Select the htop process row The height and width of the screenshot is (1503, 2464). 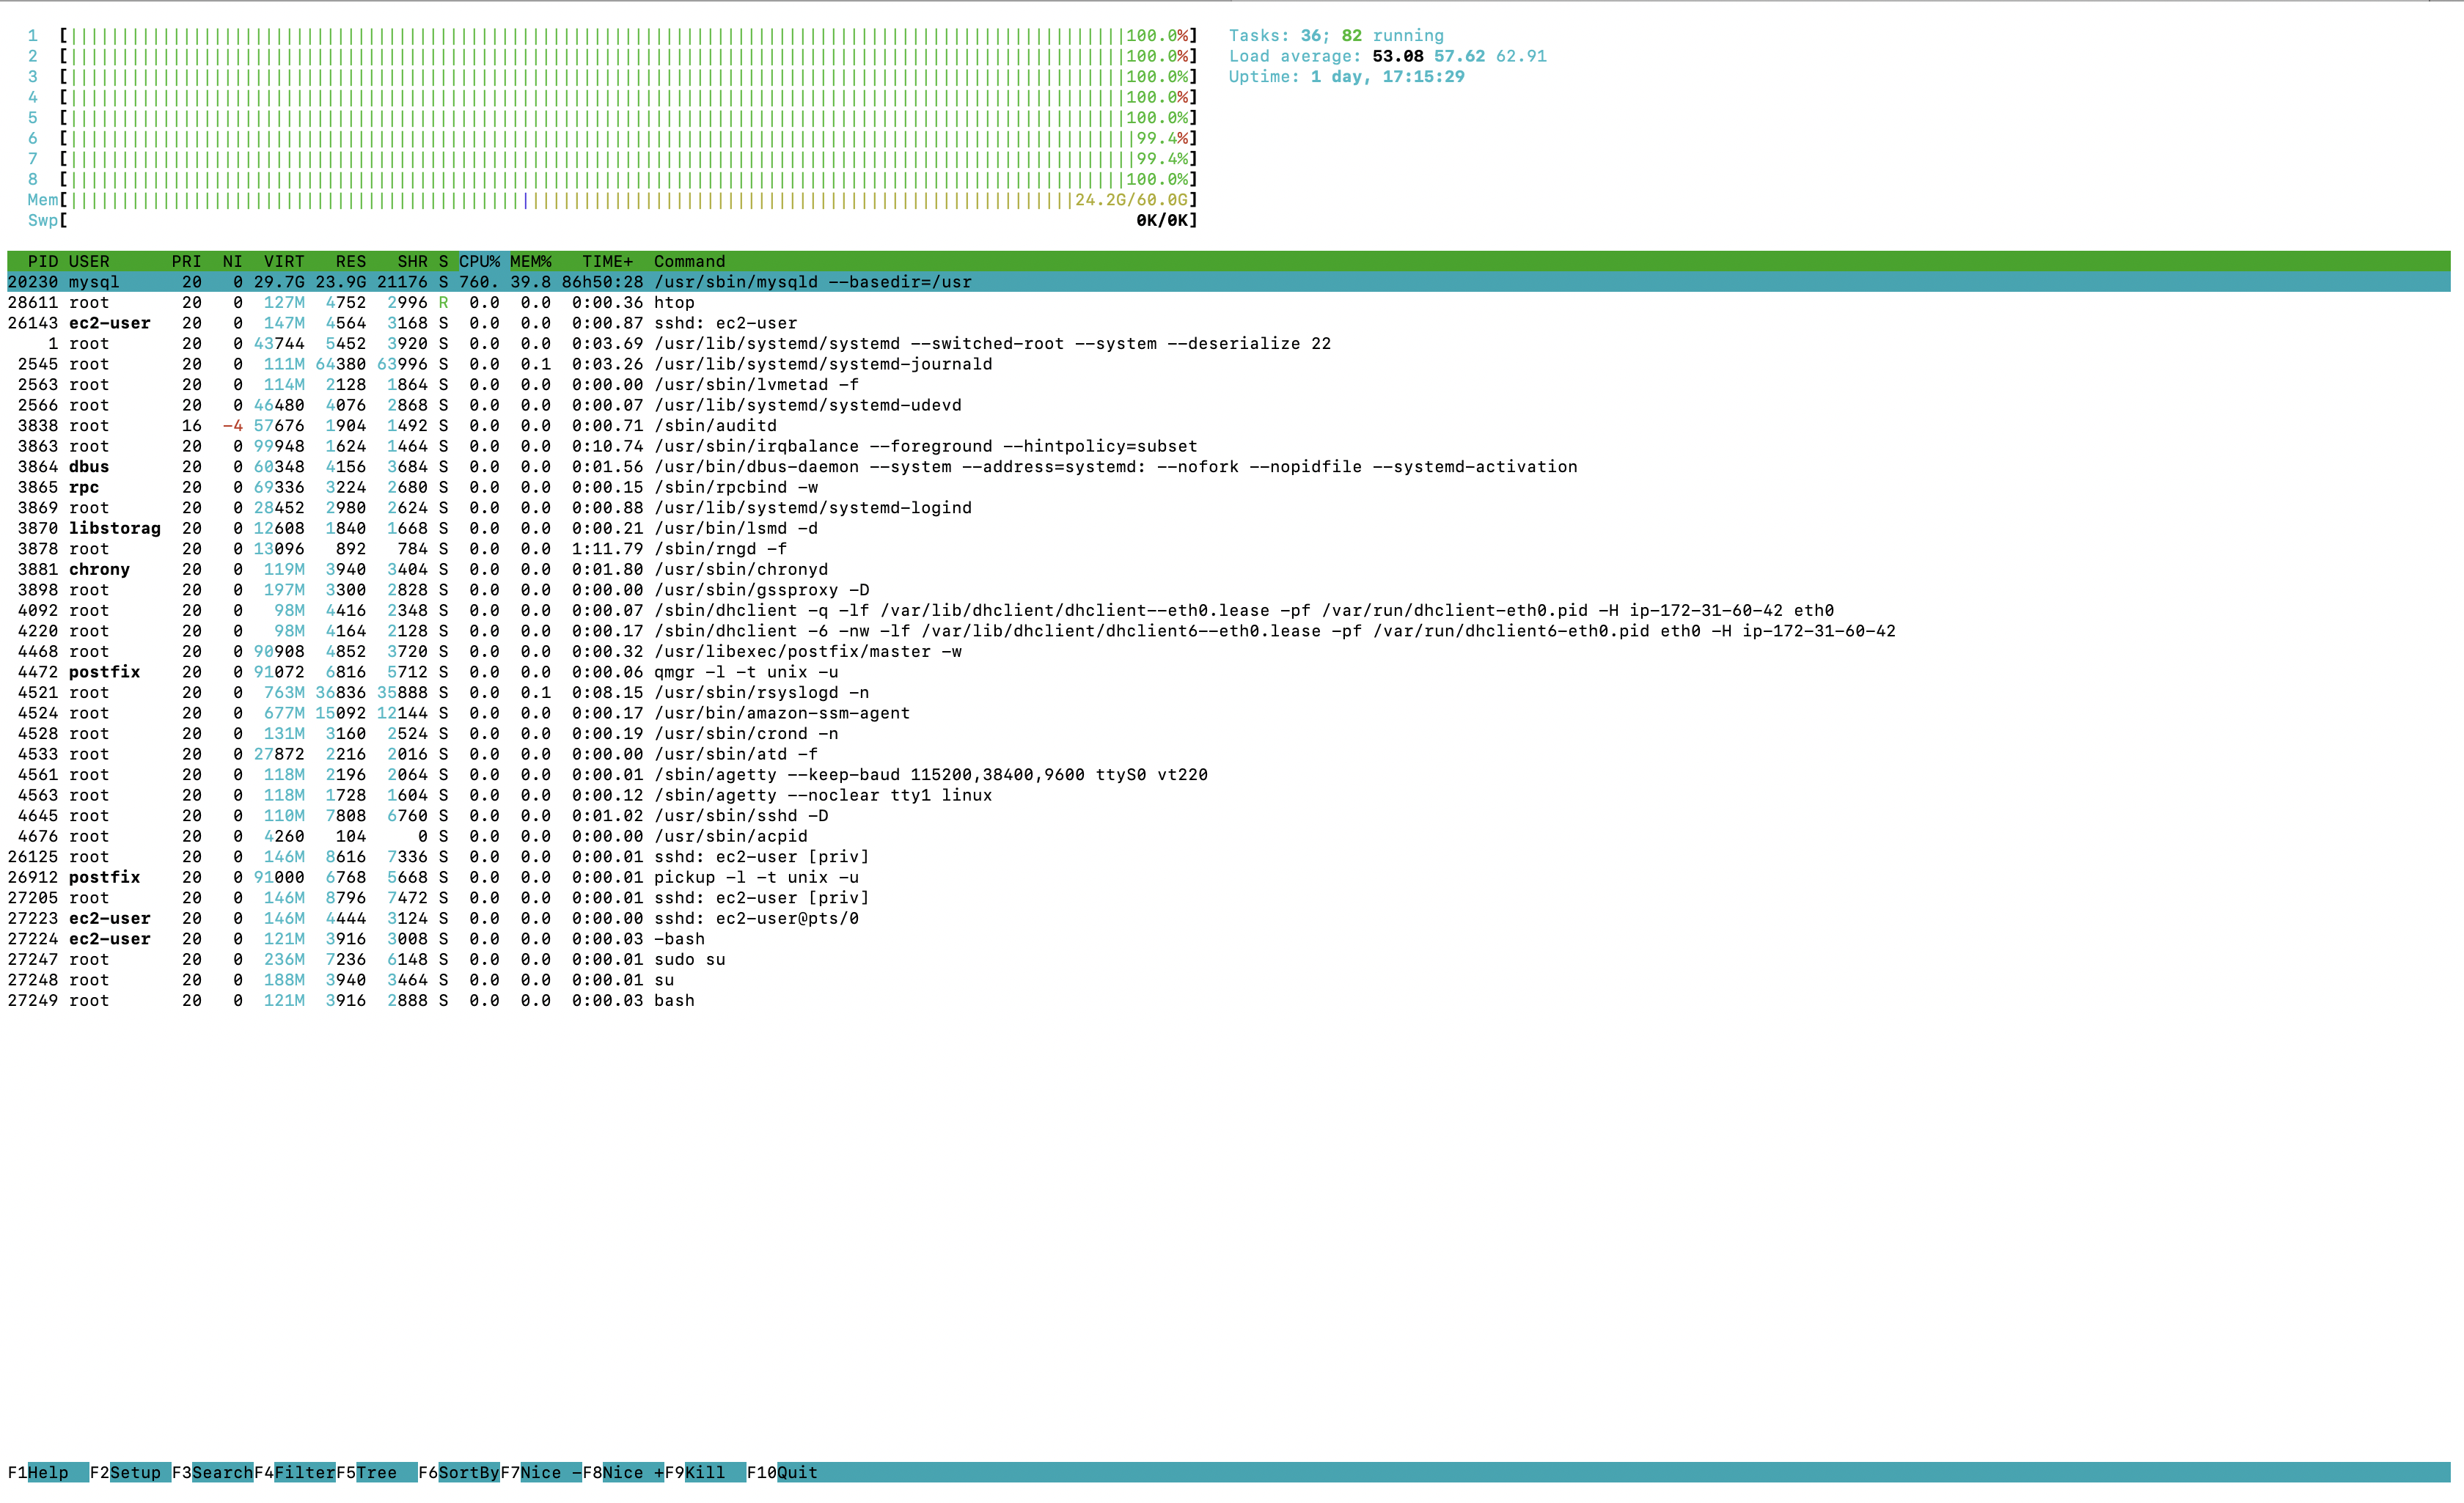tap(1229, 302)
